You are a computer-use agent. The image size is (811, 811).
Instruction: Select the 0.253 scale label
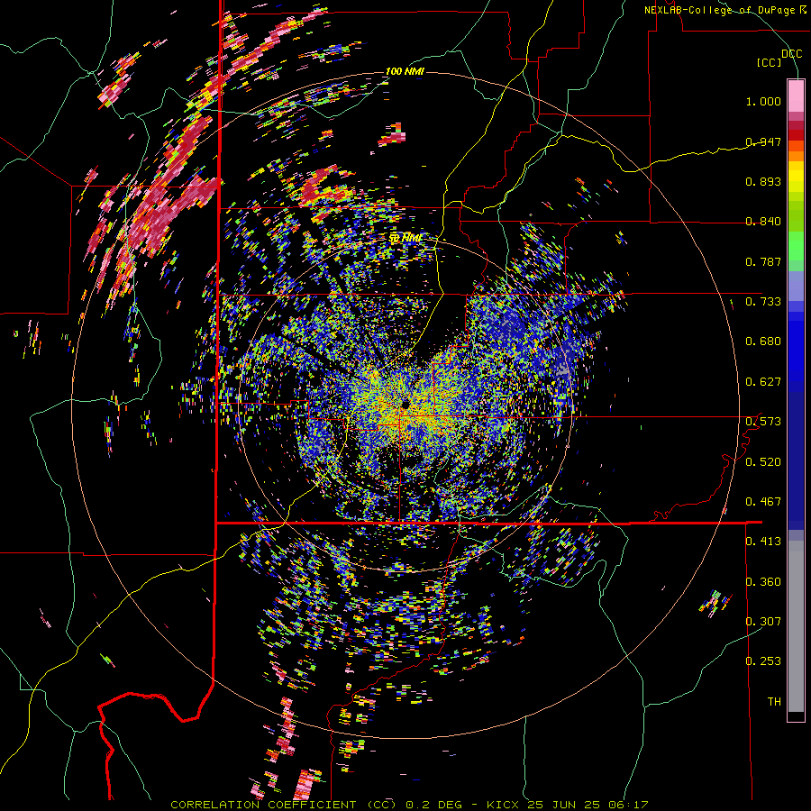click(x=763, y=661)
